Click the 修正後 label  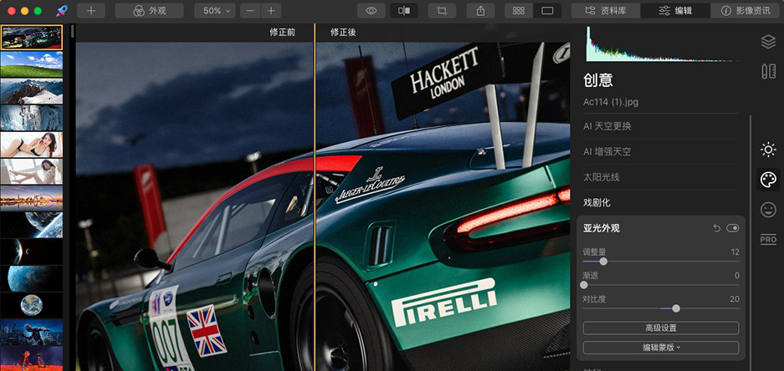click(x=343, y=33)
